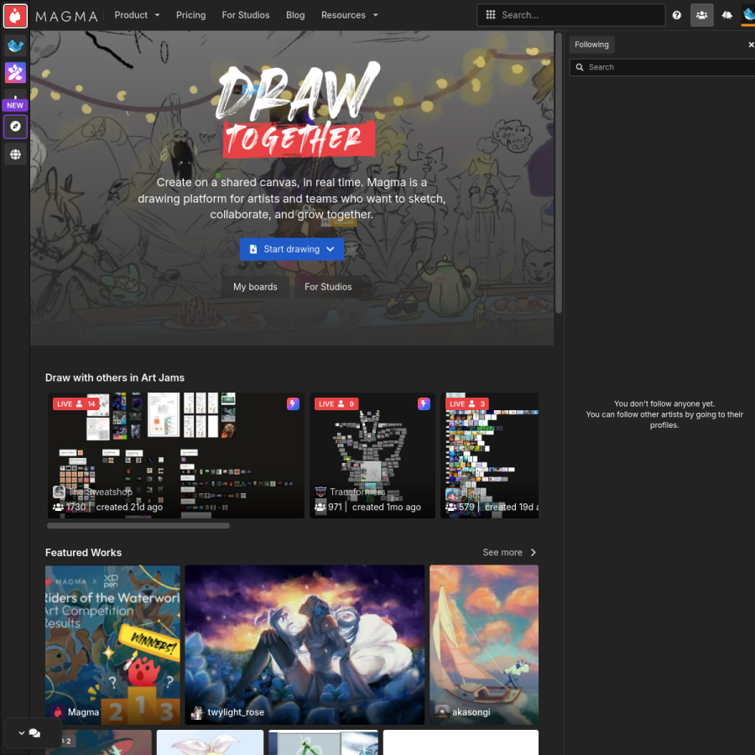Click the MAGMA wordmark

pos(66,17)
